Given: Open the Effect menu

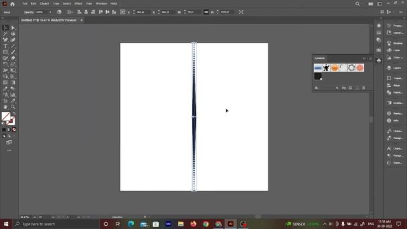Looking at the screenshot, I should (78, 4).
